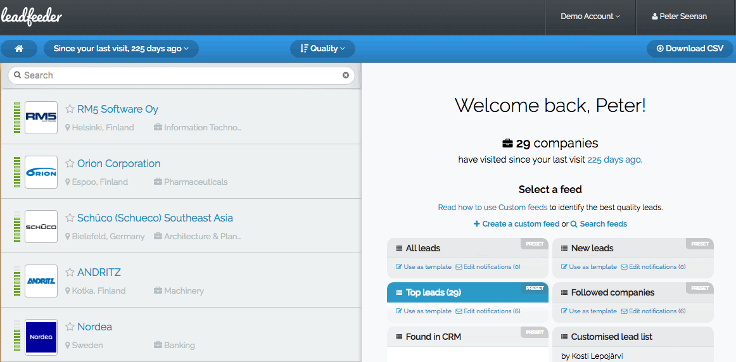The image size is (736, 362).
Task: Click the quality bars beside ANDRITZ
Action: tap(17, 281)
